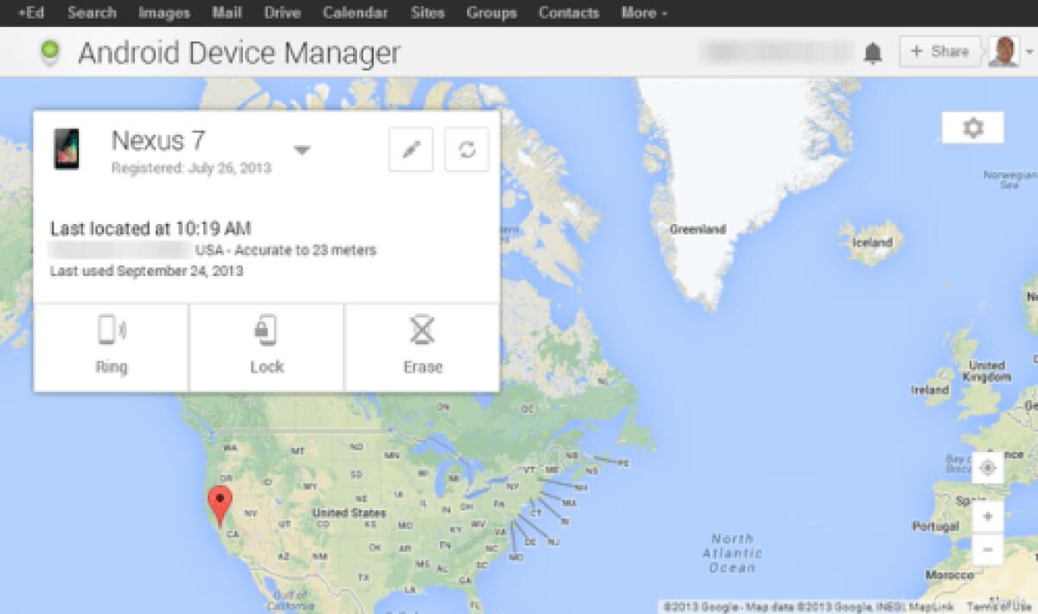Image resolution: width=1038 pixels, height=614 pixels.
Task: Zoom out on the map
Action: [x=988, y=549]
